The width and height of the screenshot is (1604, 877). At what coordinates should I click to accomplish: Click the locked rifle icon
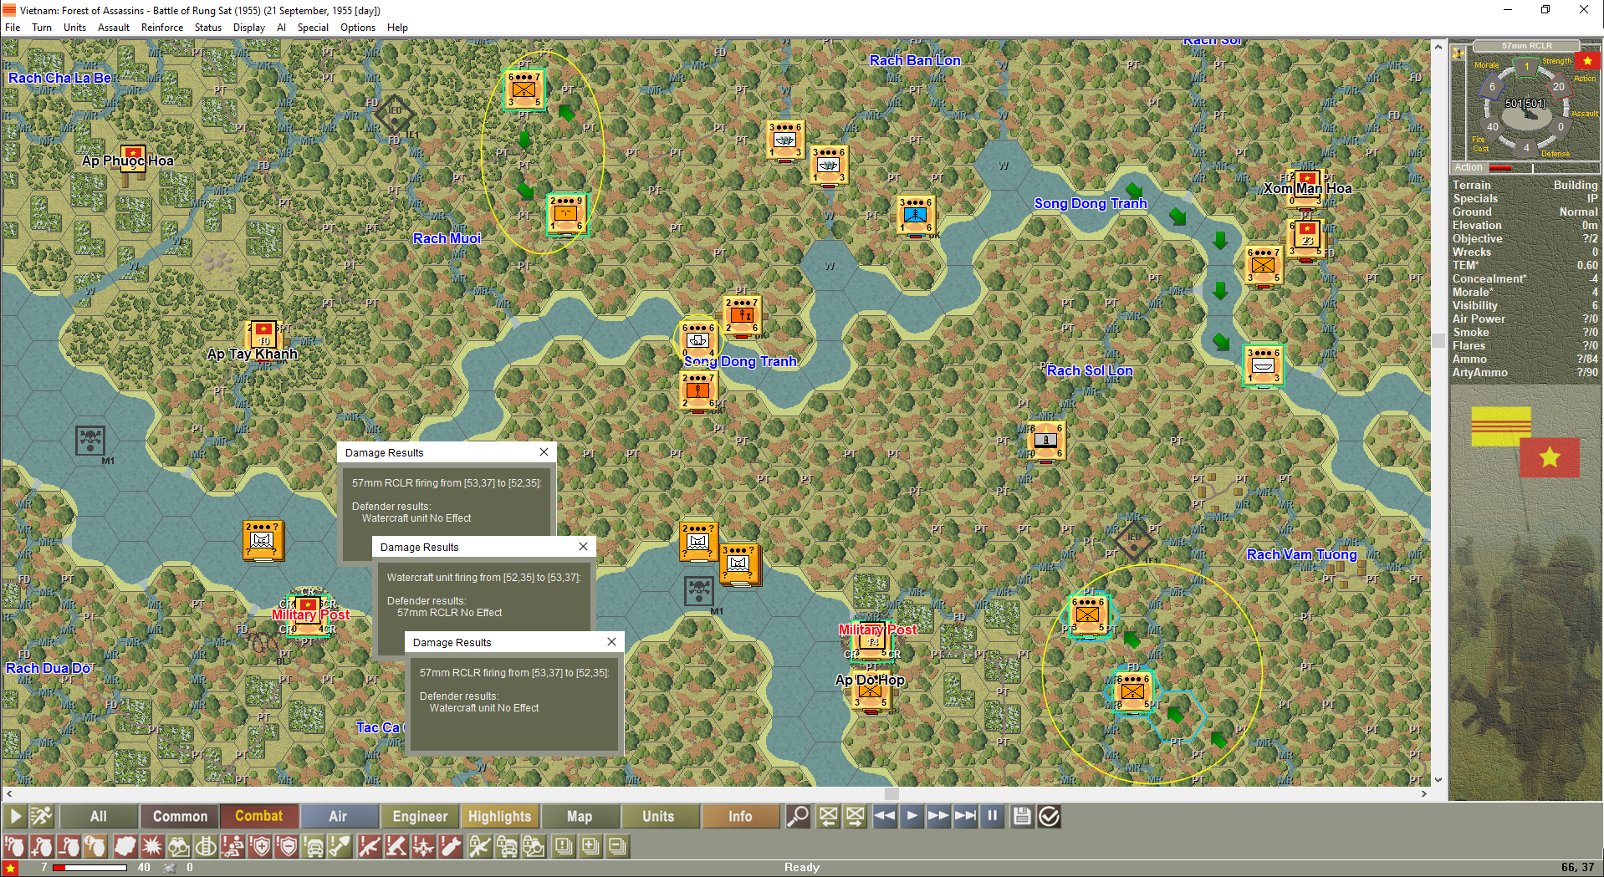(479, 846)
